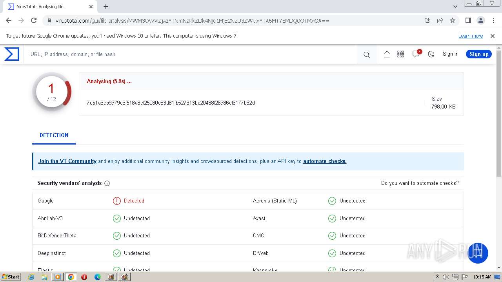The height and width of the screenshot is (282, 502).
Task: Click the address bar URL
Action: click(192, 21)
